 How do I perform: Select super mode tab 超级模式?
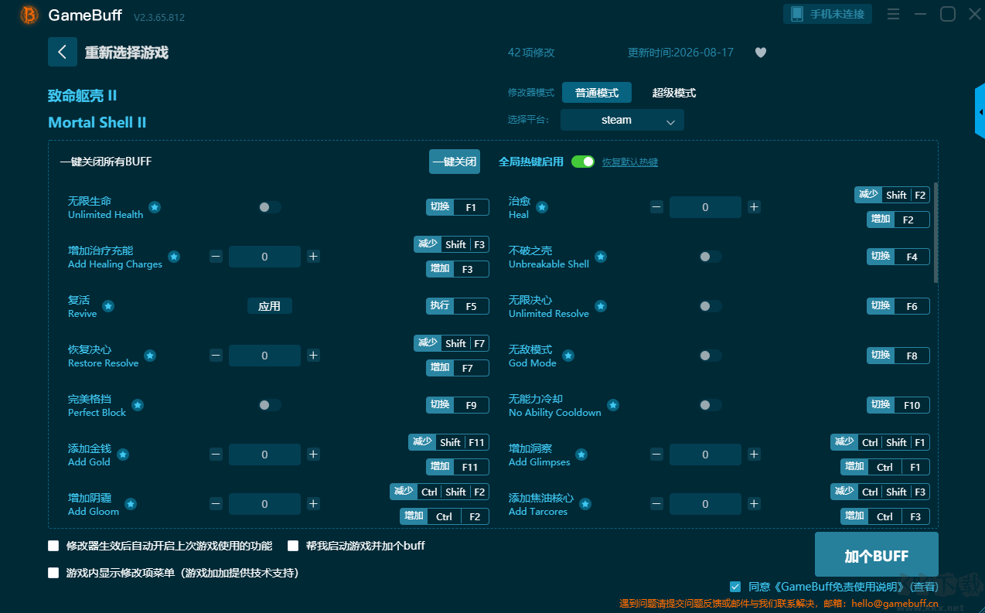pos(674,93)
